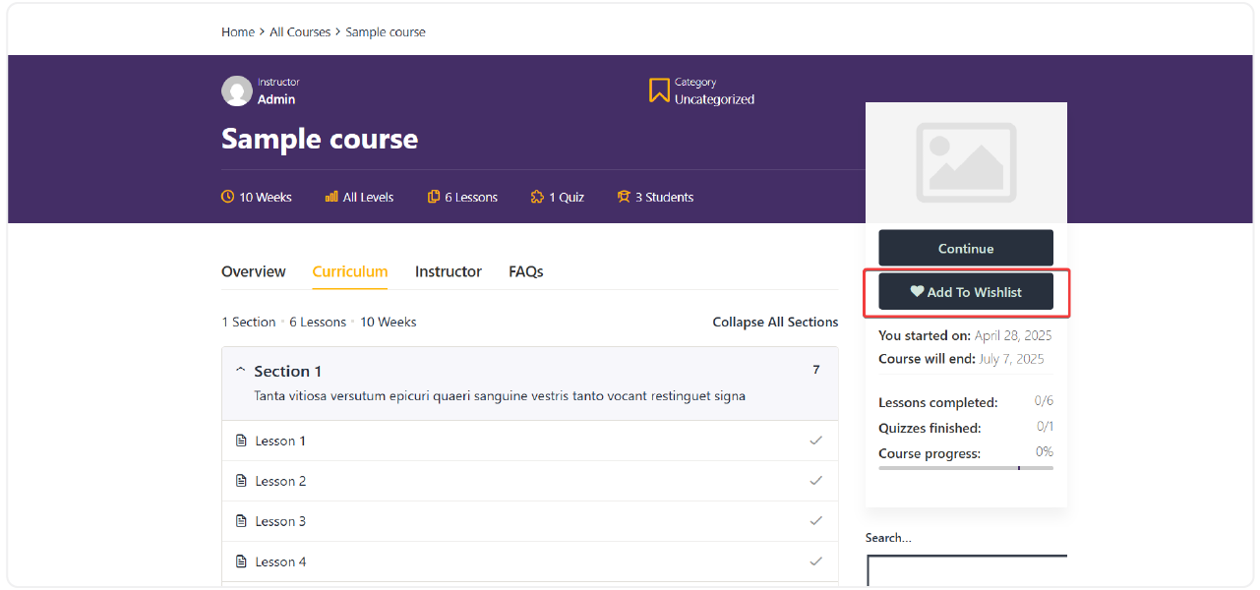Switch to the Overview tab
1260x590 pixels.
pos(253,271)
